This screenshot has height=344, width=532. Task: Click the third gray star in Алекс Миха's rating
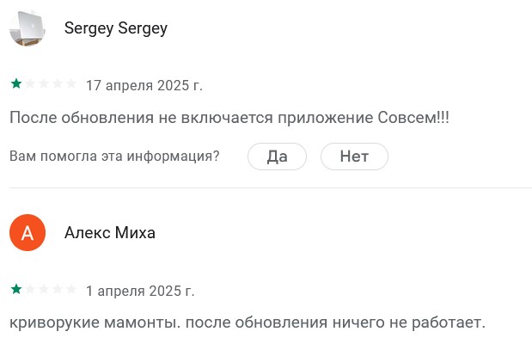tap(44, 289)
